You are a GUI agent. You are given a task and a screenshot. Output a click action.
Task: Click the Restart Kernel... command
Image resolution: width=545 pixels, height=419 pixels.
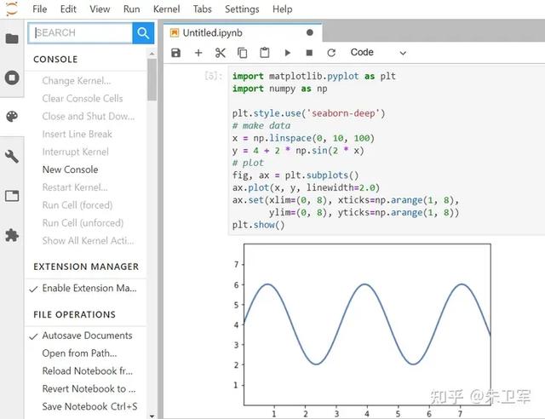[x=86, y=187]
